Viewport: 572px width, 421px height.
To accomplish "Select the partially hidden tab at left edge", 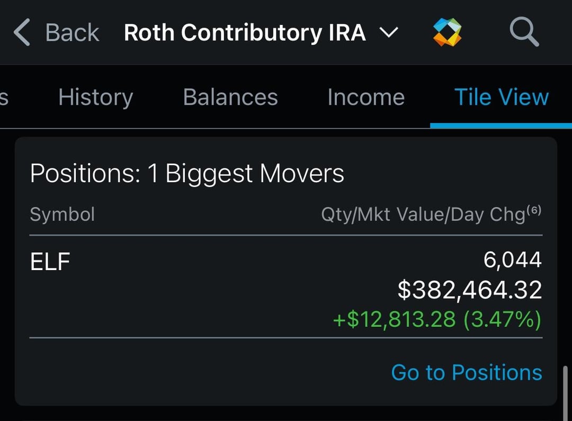I will pos(4,97).
